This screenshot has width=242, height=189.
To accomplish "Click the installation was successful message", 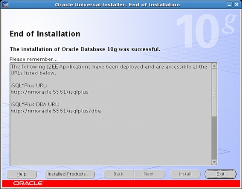I will 85,49.
